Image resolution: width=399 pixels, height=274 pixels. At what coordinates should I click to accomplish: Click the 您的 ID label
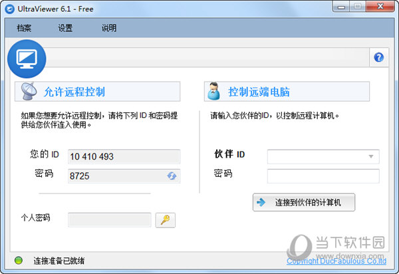coord(45,154)
